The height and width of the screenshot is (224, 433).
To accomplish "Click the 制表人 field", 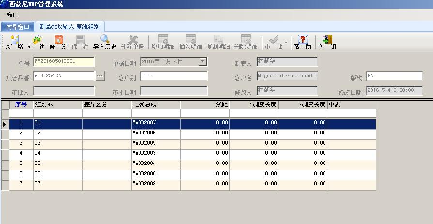I will coord(287,62).
